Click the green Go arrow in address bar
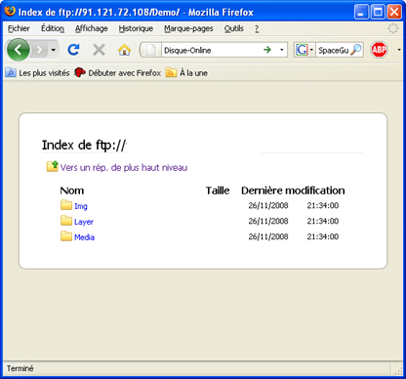This screenshot has height=379, width=406. click(x=267, y=50)
